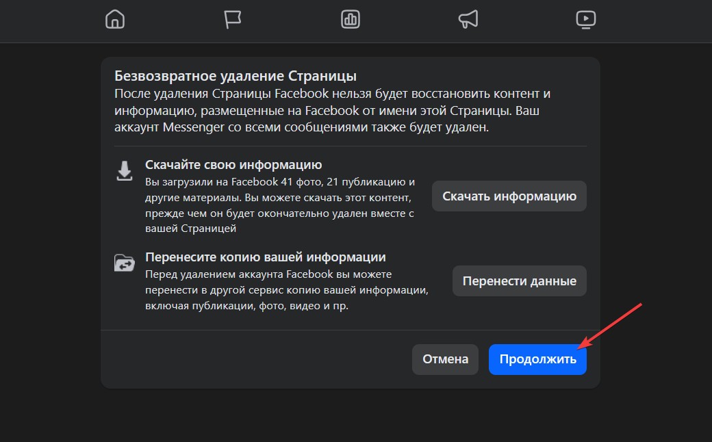
Task: Click the megaphone ads icon
Action: click(468, 19)
